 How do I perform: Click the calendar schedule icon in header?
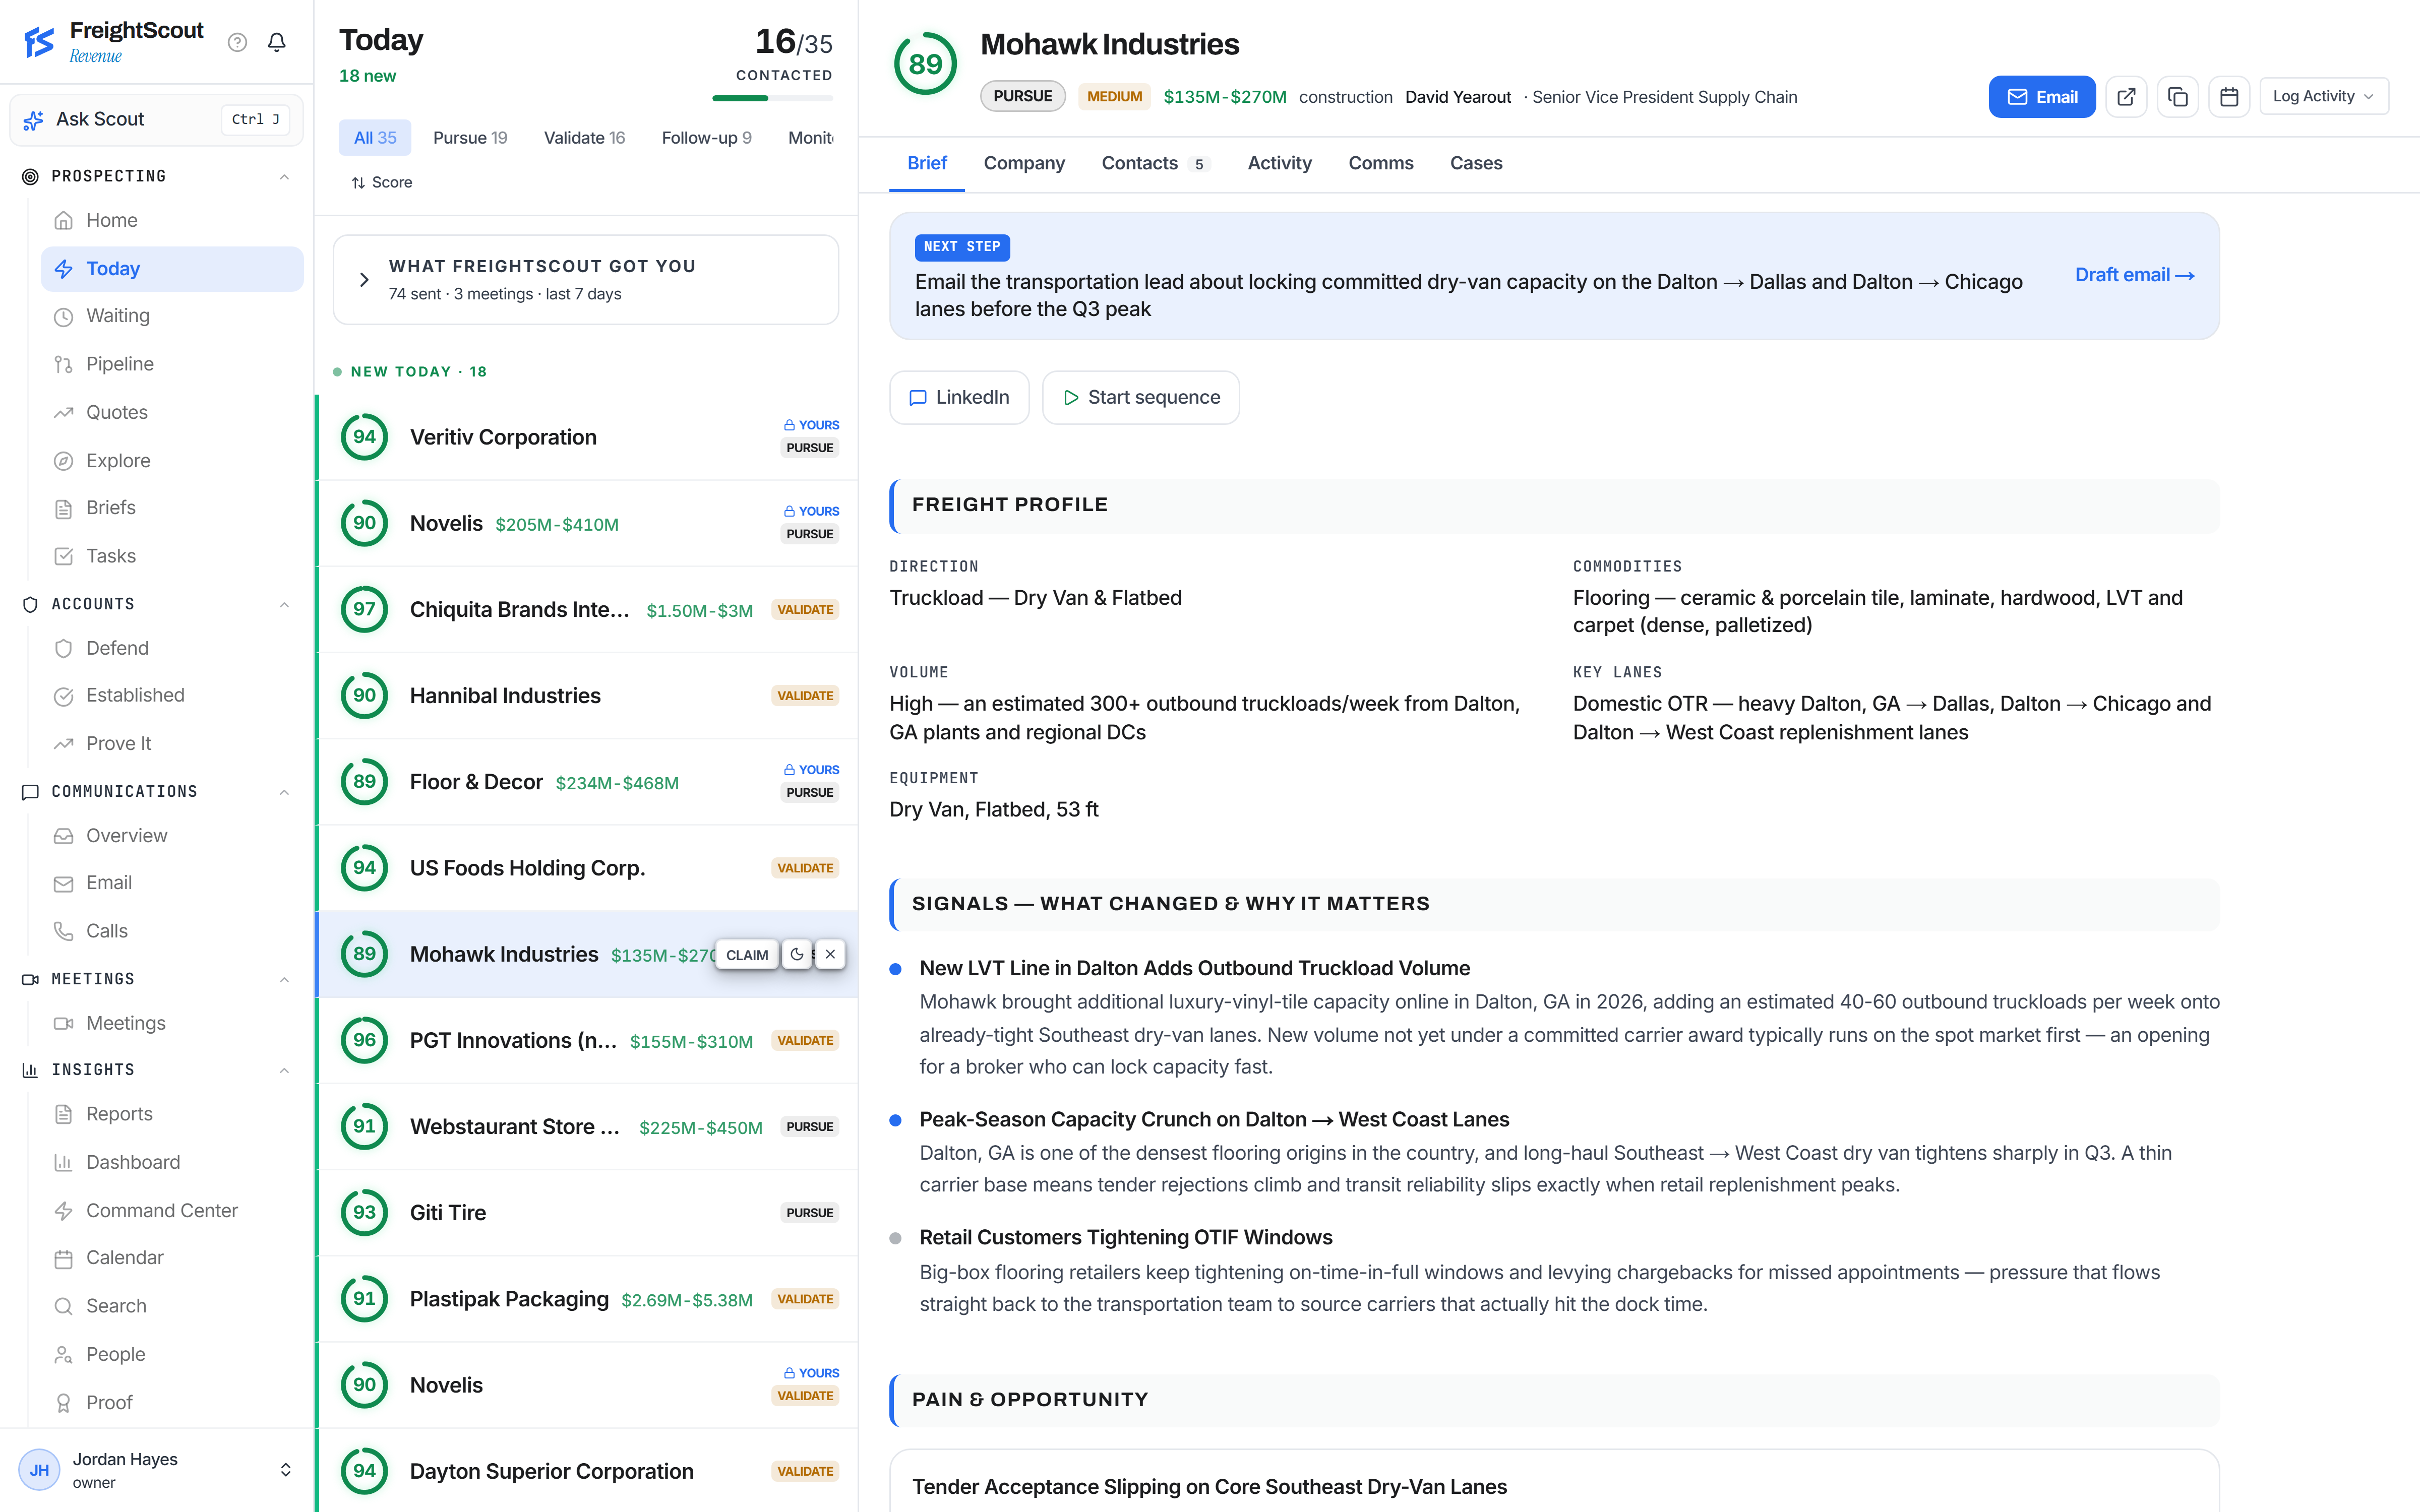point(2229,97)
